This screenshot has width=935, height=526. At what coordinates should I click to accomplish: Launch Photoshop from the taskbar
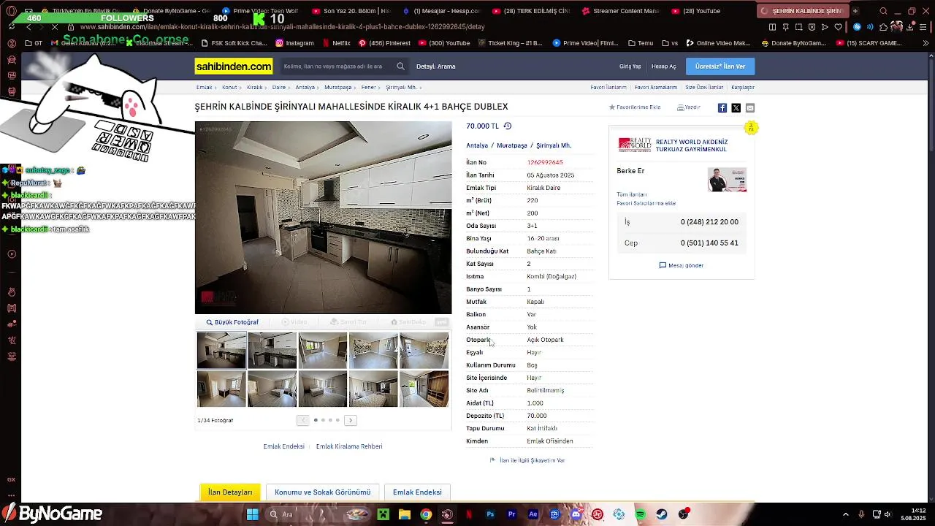pos(490,514)
